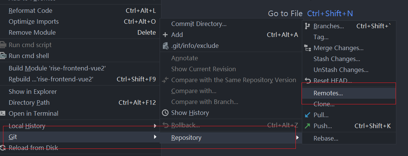Image resolution: width=408 pixels, height=156 pixels.
Task: Expand the Local History submenu arrow
Action: click(155, 126)
